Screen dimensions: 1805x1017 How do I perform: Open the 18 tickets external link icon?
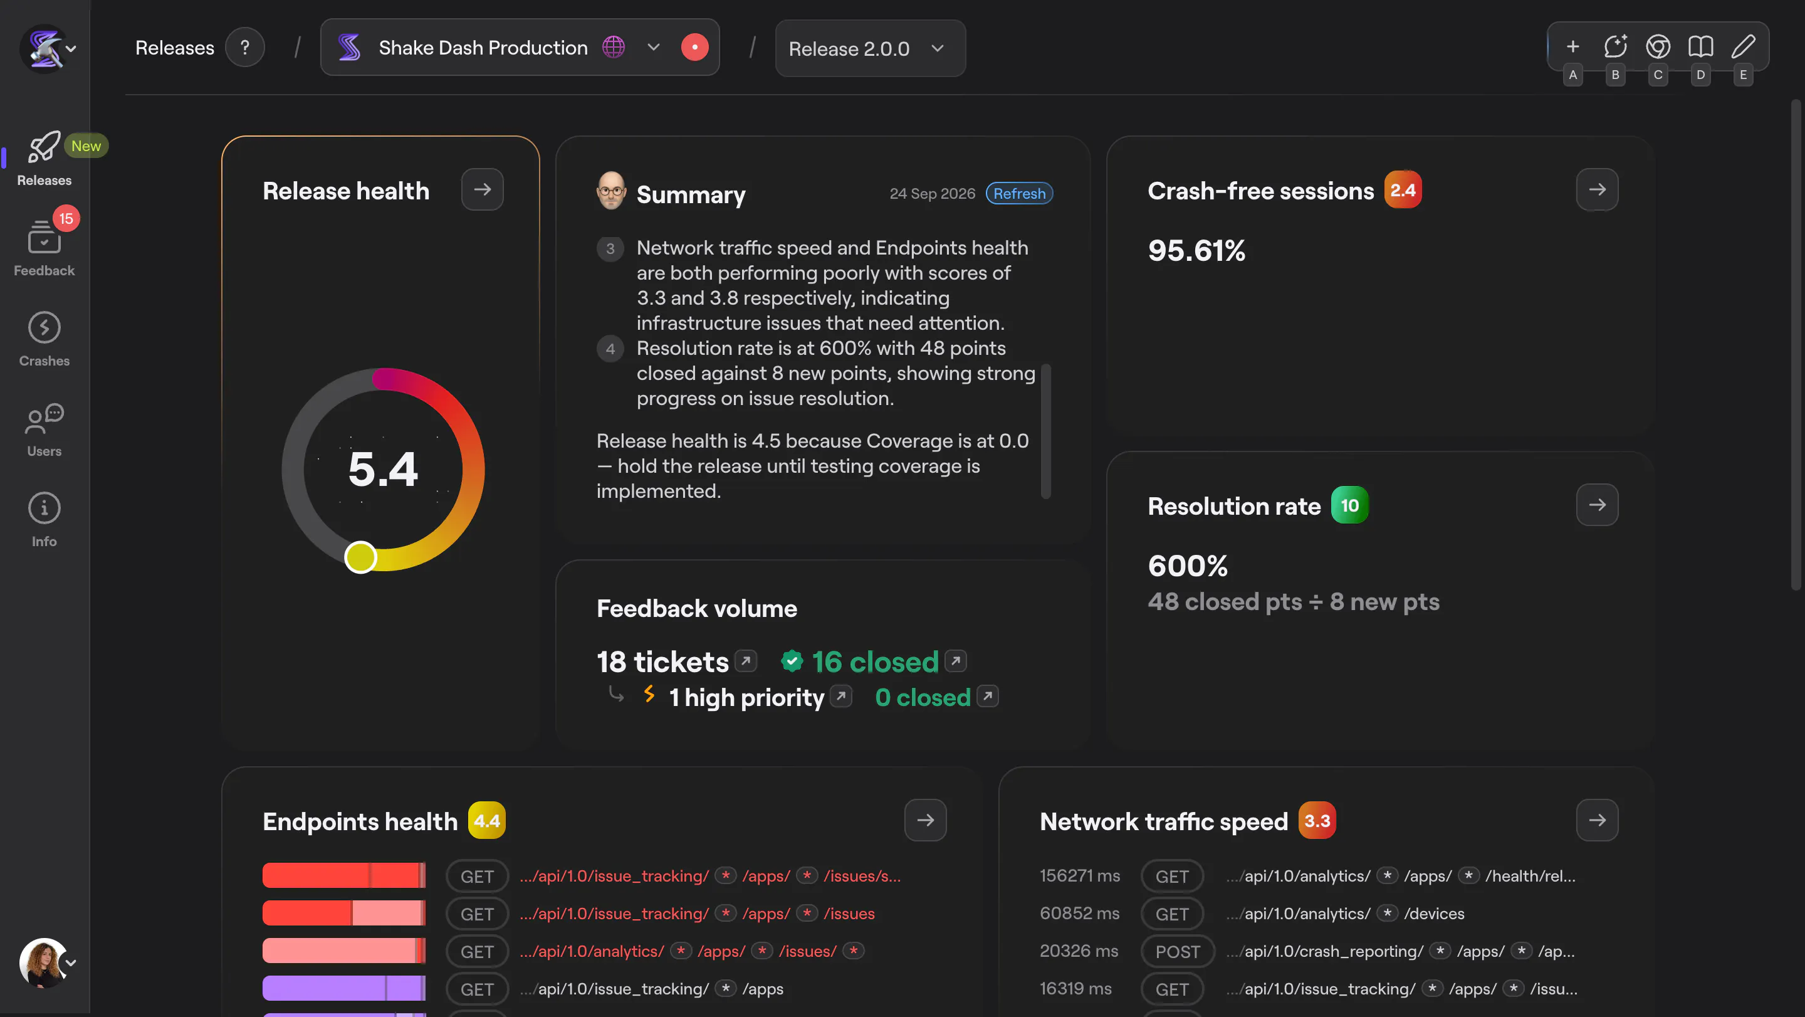tap(746, 660)
